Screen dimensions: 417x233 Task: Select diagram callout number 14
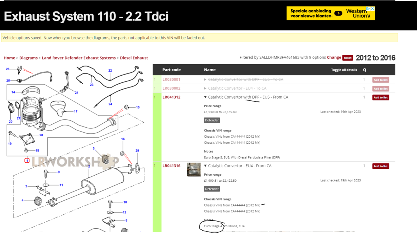[13, 92]
